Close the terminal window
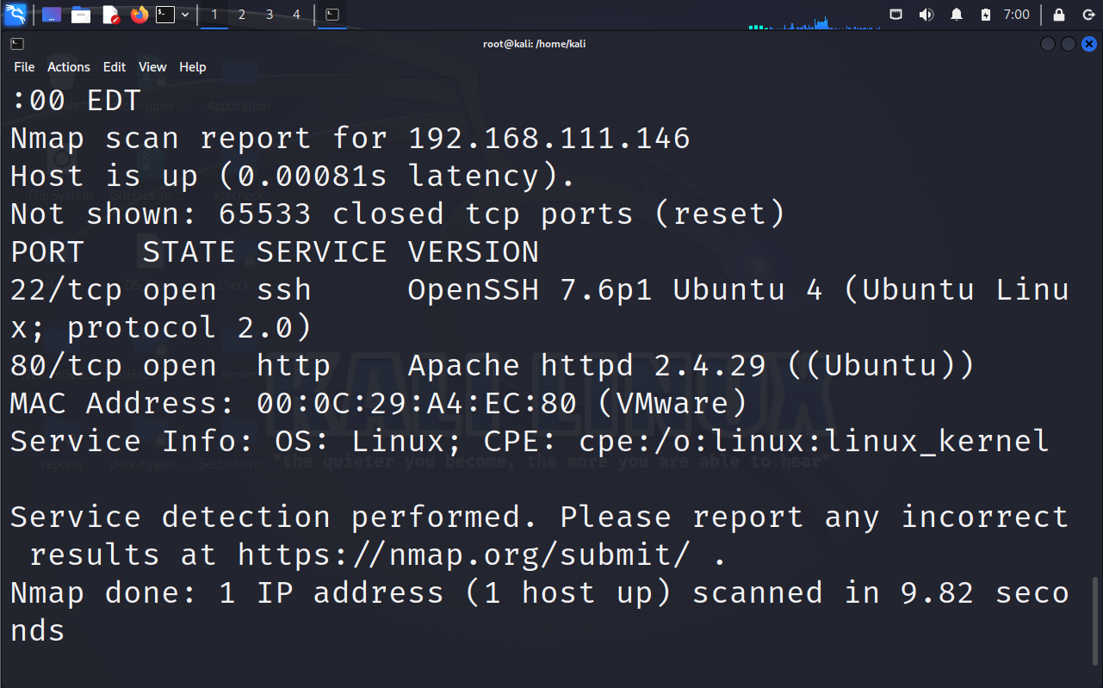 pos(1089,44)
